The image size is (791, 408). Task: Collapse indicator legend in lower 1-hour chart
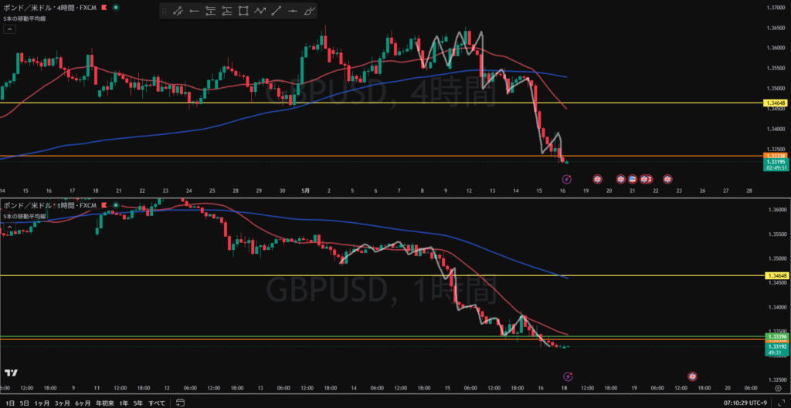click(9, 227)
